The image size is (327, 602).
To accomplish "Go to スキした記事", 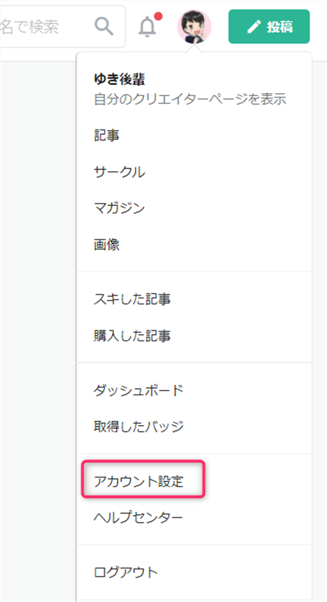I will coord(132,299).
